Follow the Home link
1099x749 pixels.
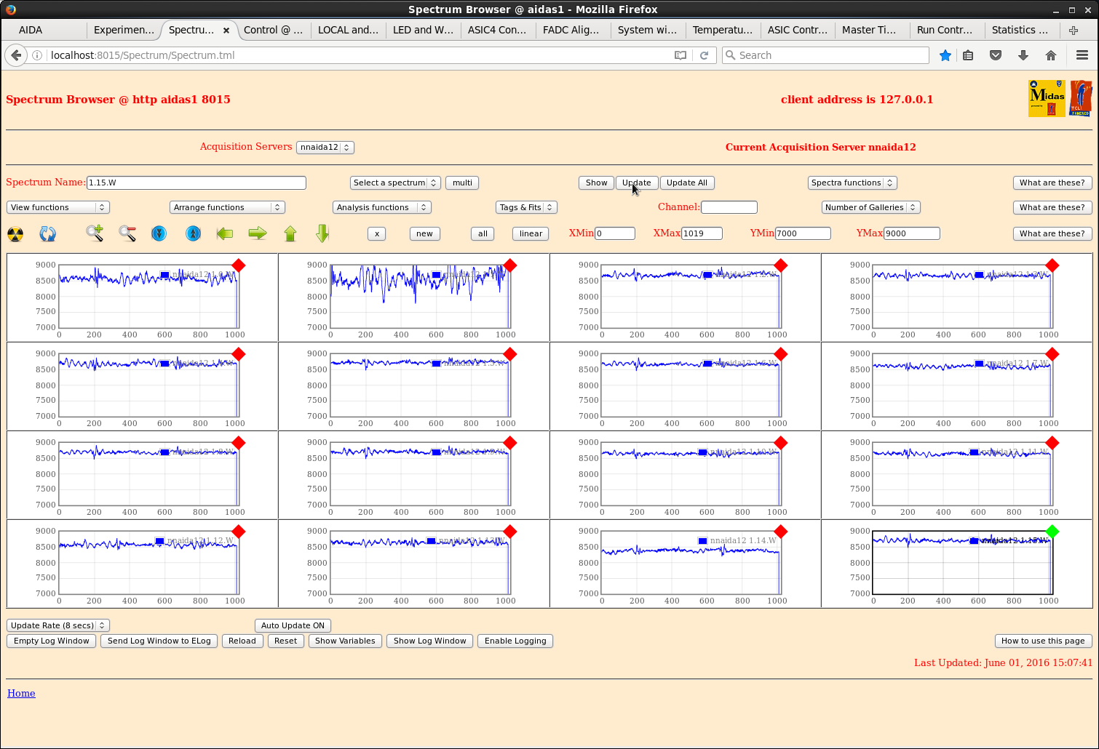(21, 693)
